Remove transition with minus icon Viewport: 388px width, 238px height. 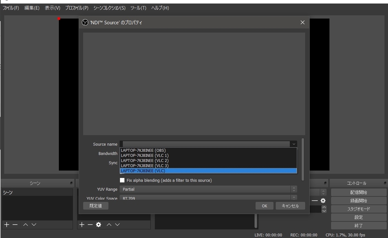[x=315, y=201]
